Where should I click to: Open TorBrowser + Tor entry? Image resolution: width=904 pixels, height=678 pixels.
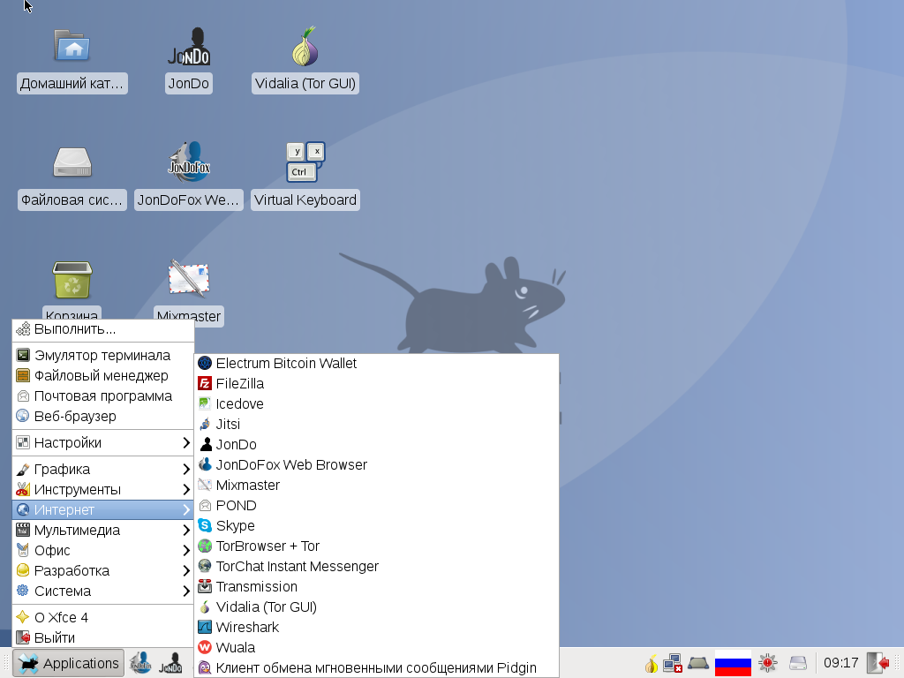coord(376,546)
